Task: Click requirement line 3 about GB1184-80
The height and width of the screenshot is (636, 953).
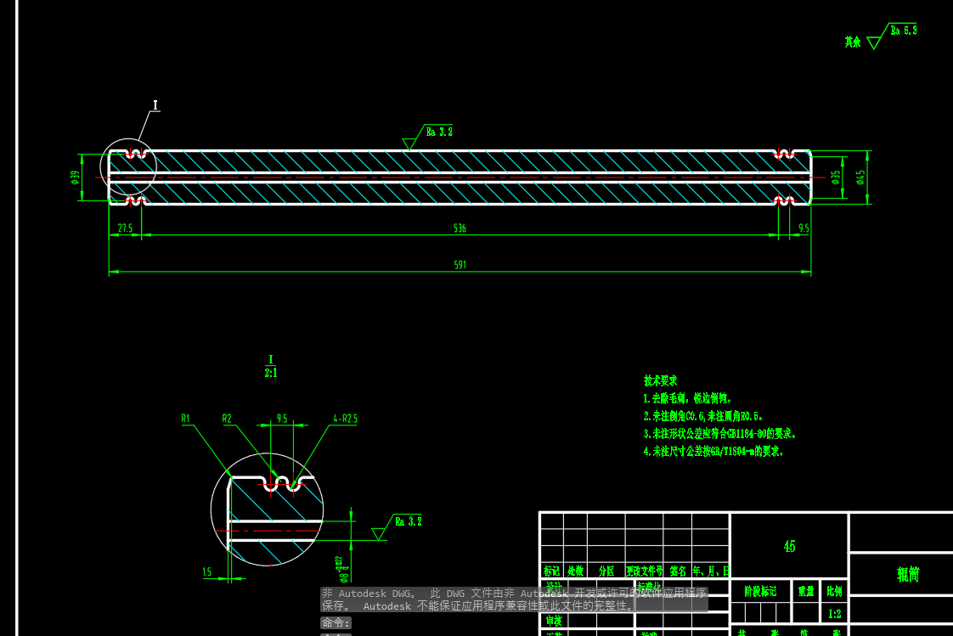Action: pos(719,434)
